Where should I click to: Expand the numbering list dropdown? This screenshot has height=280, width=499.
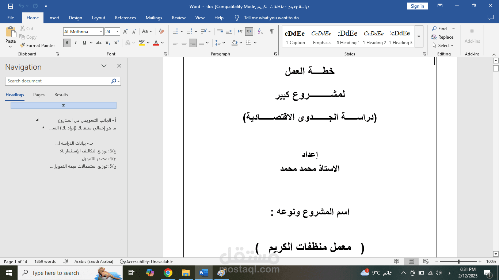pyautogui.click(x=196, y=31)
